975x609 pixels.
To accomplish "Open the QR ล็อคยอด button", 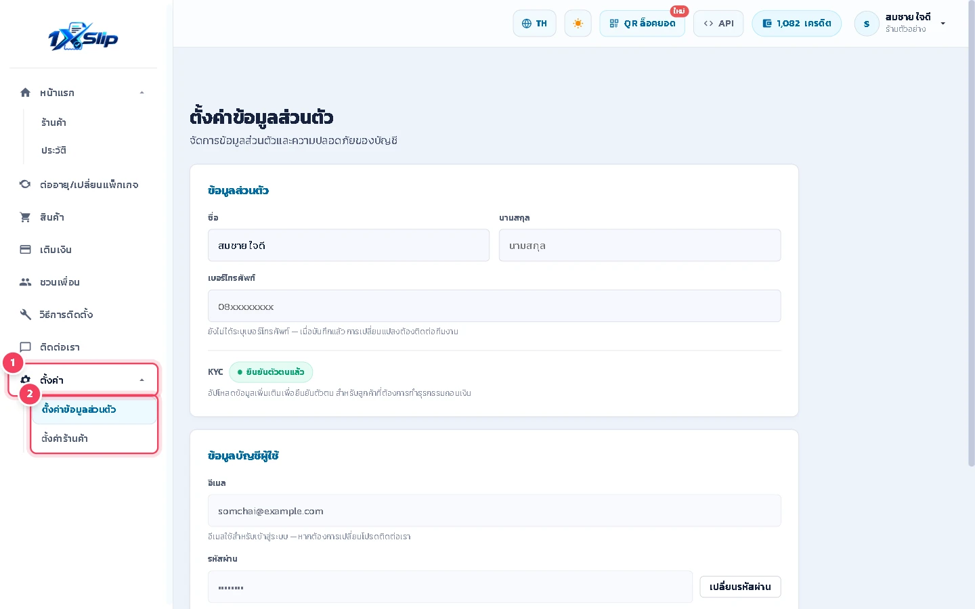I will (x=642, y=23).
